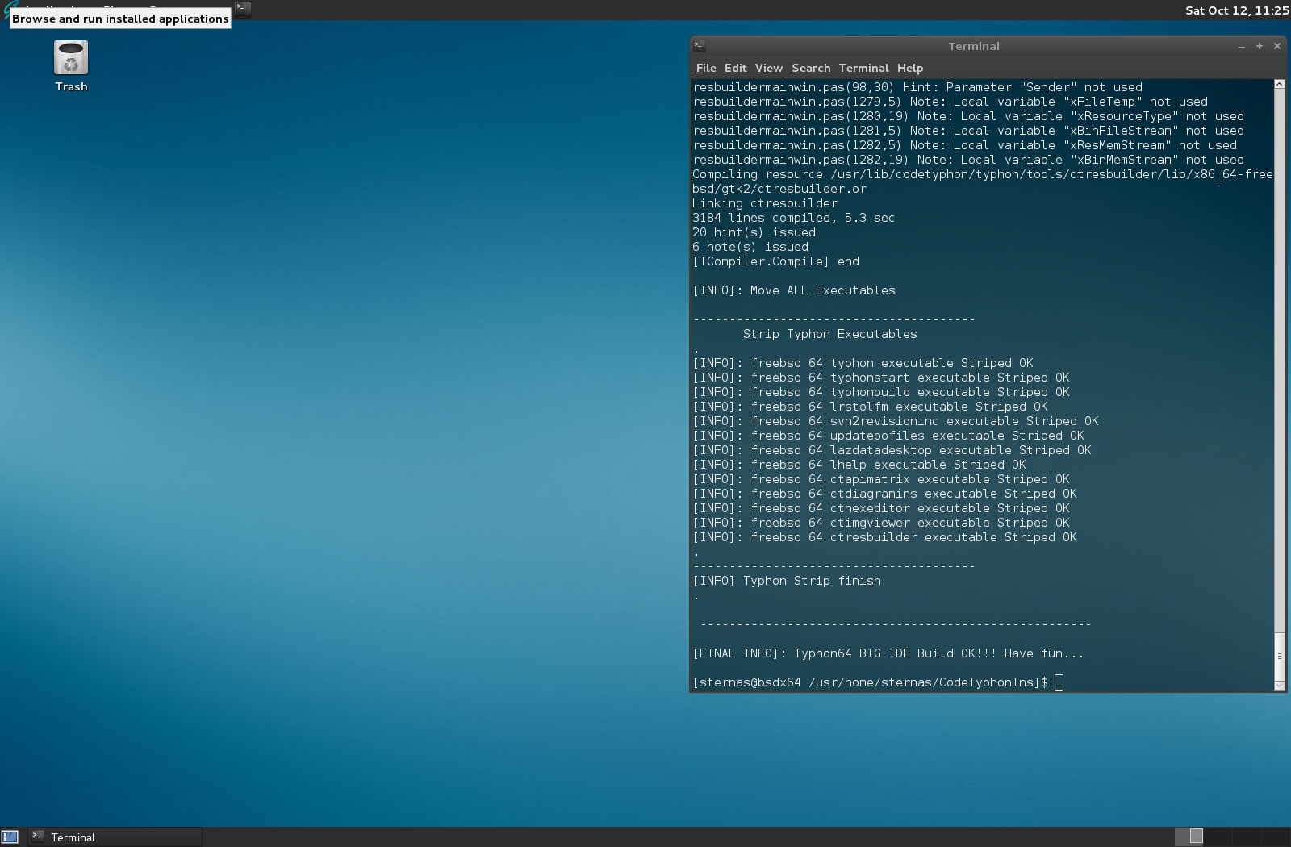Maximize the Terminal window
Screen dimensions: 1291x847
(x=1260, y=46)
